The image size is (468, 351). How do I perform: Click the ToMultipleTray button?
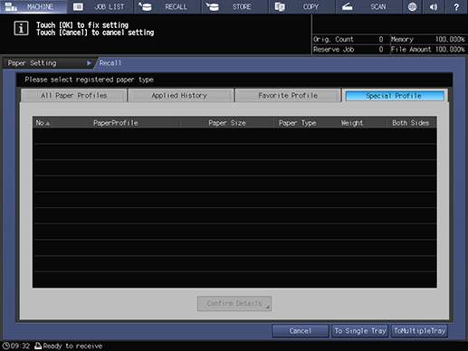(420, 331)
